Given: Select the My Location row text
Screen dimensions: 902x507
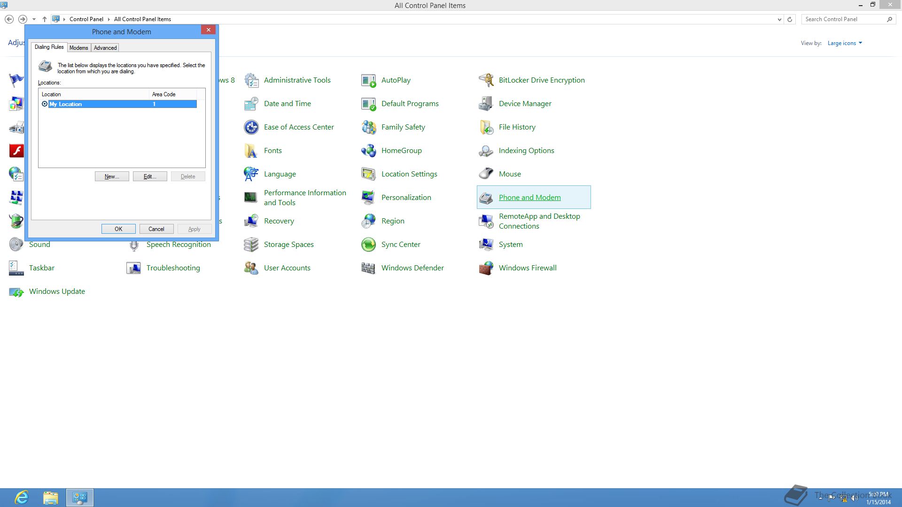Looking at the screenshot, I should click(x=66, y=104).
